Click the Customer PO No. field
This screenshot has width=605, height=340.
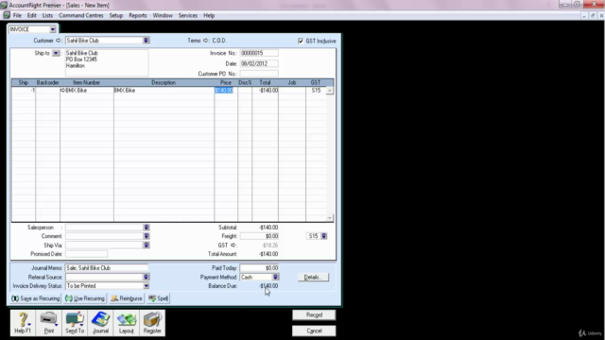pos(259,74)
